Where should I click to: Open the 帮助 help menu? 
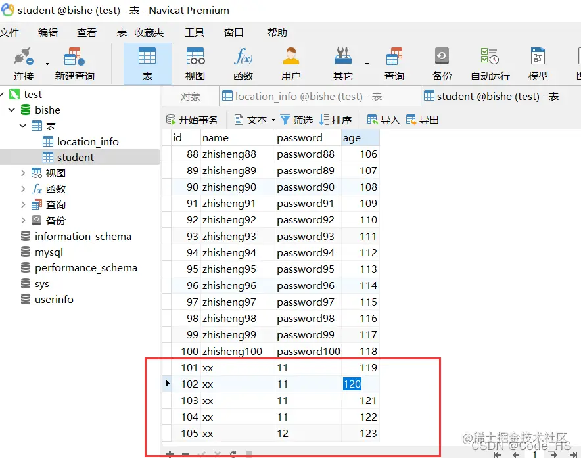point(277,33)
